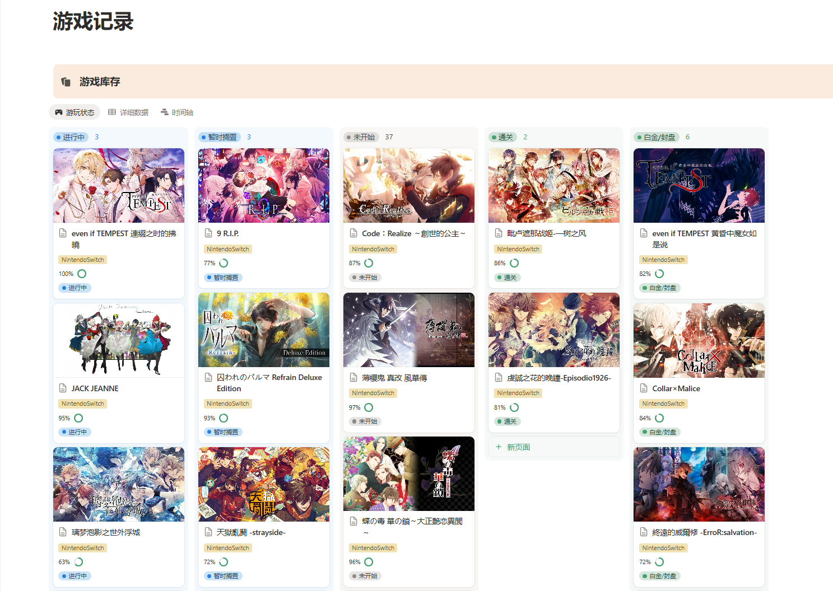This screenshot has width=833, height=591.
Task: Click the timeline icon beside 时间轴
Action: 165,112
